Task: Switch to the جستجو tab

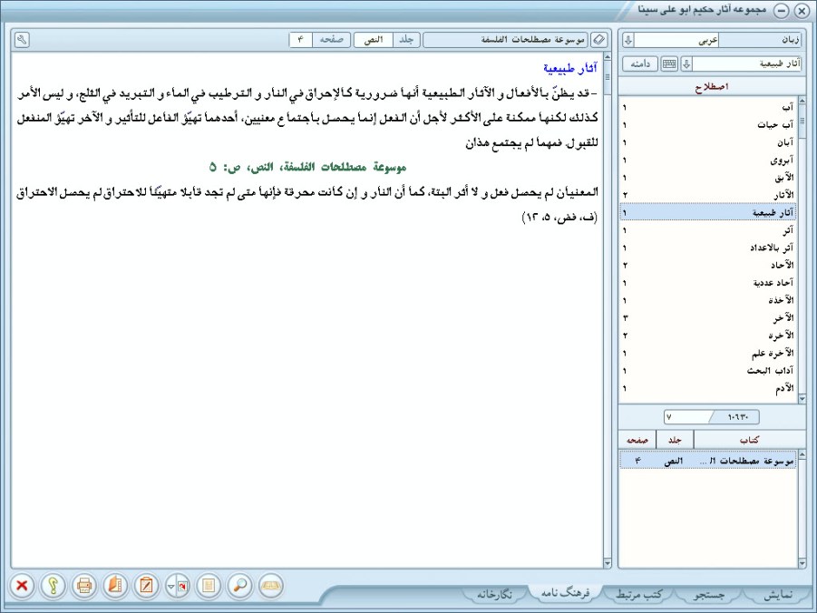Action: point(708,595)
